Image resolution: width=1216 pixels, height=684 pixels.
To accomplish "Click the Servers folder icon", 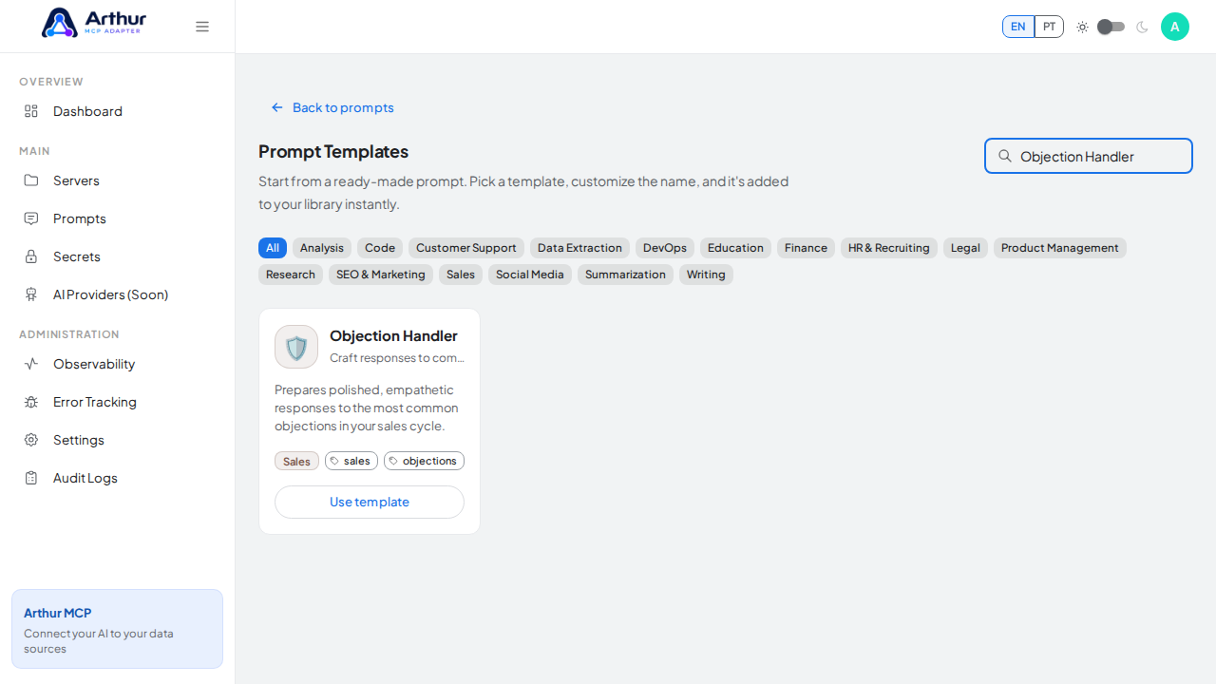I will click(31, 180).
